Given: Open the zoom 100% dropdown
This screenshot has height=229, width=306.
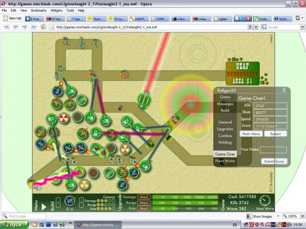Looking at the screenshot, I should [x=302, y=216].
